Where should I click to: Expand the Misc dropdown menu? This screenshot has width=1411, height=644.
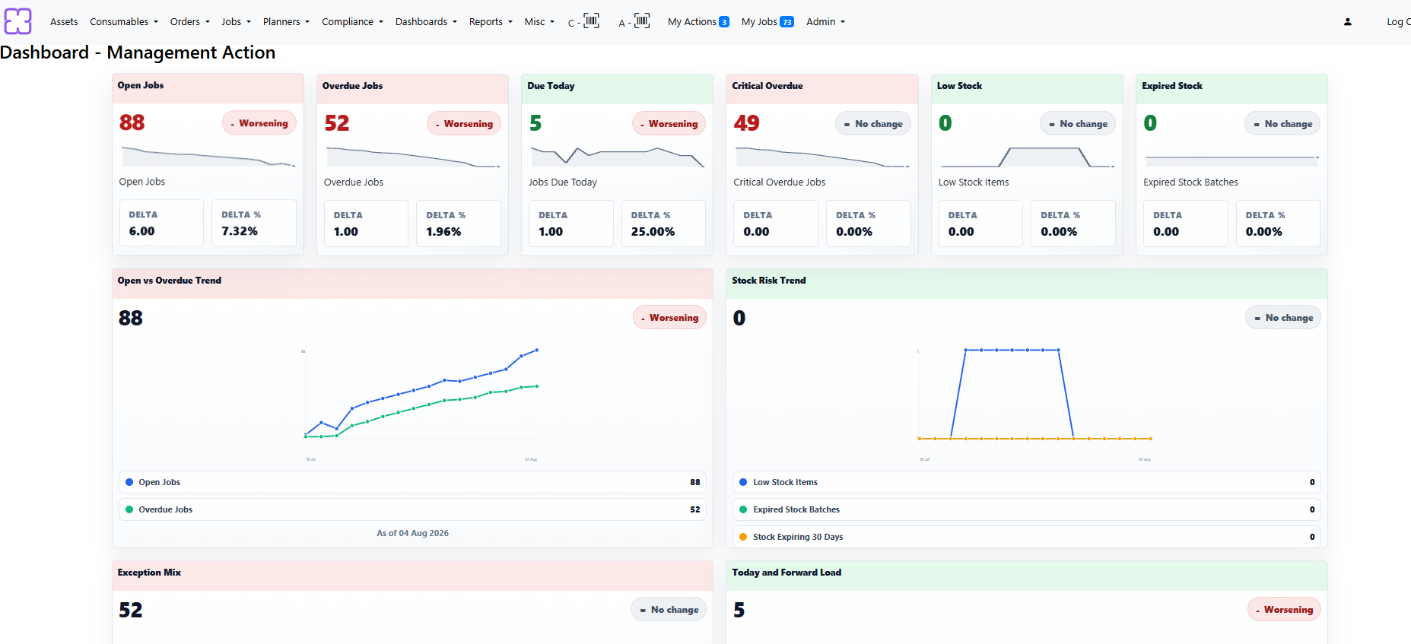539,22
